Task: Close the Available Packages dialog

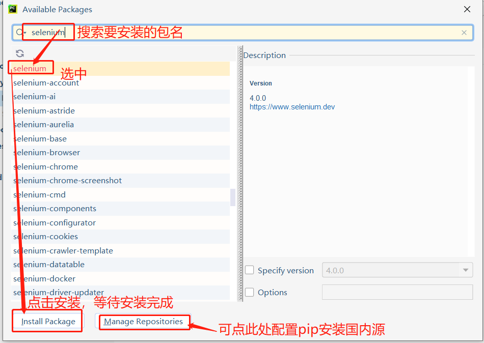Action: point(467,9)
